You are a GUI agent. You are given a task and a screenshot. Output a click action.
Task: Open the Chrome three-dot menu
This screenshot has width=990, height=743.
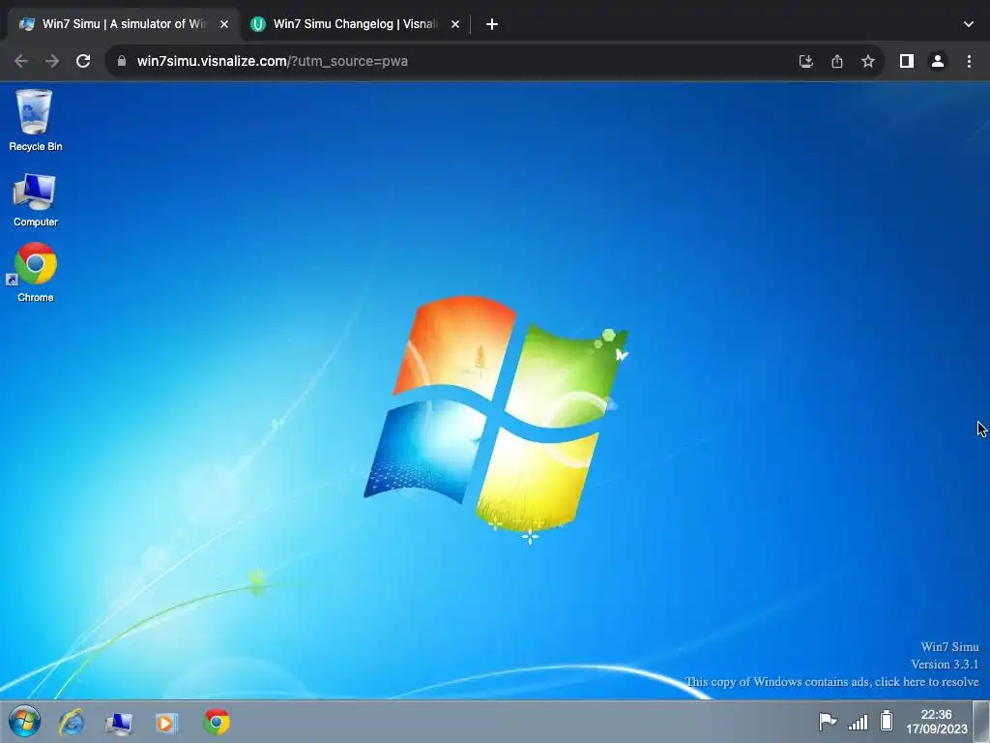969,61
